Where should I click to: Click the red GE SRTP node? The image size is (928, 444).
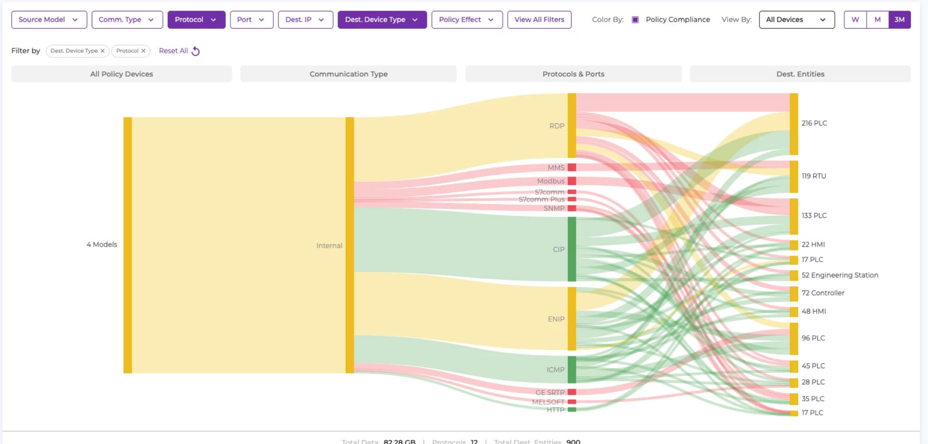(572, 392)
